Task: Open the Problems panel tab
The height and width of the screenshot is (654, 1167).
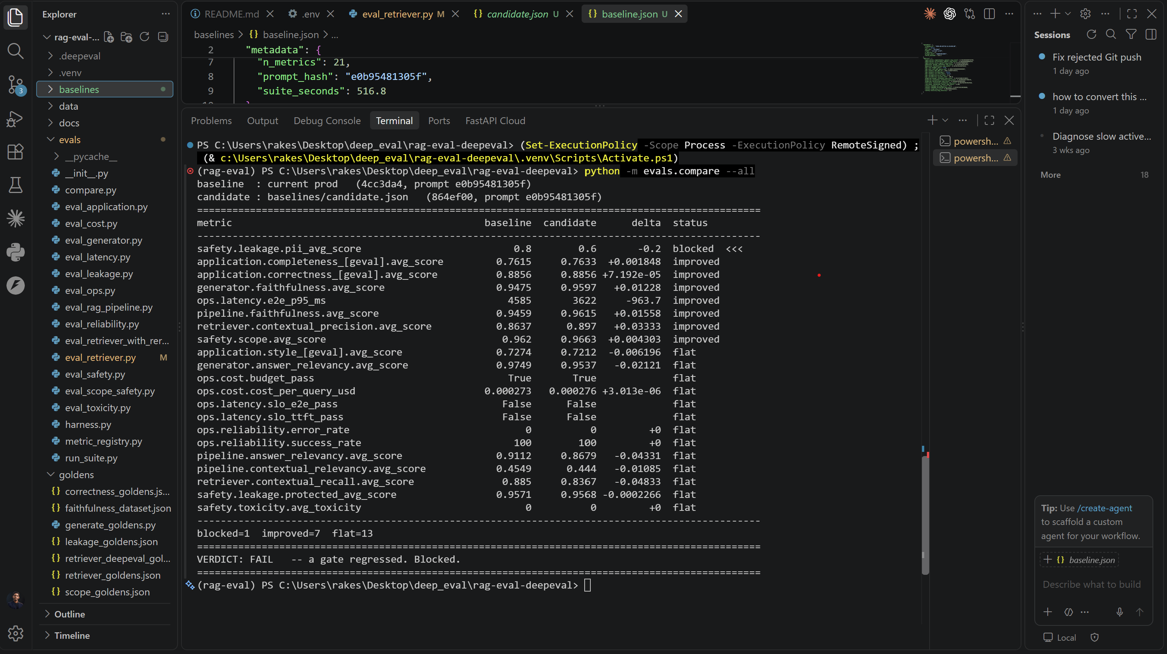Action: 211,120
